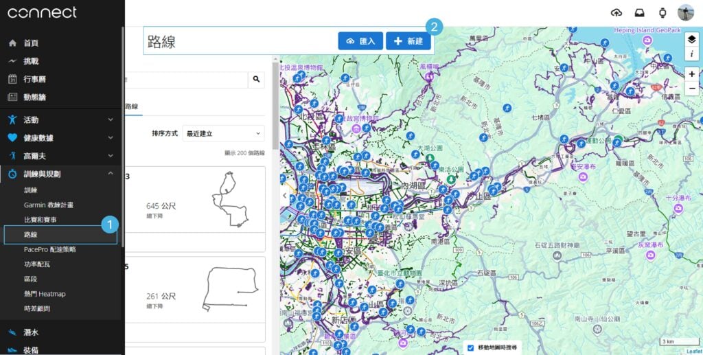Click the Leaflet attribution link
Viewport: 703px width, 355px height.
[694, 352]
